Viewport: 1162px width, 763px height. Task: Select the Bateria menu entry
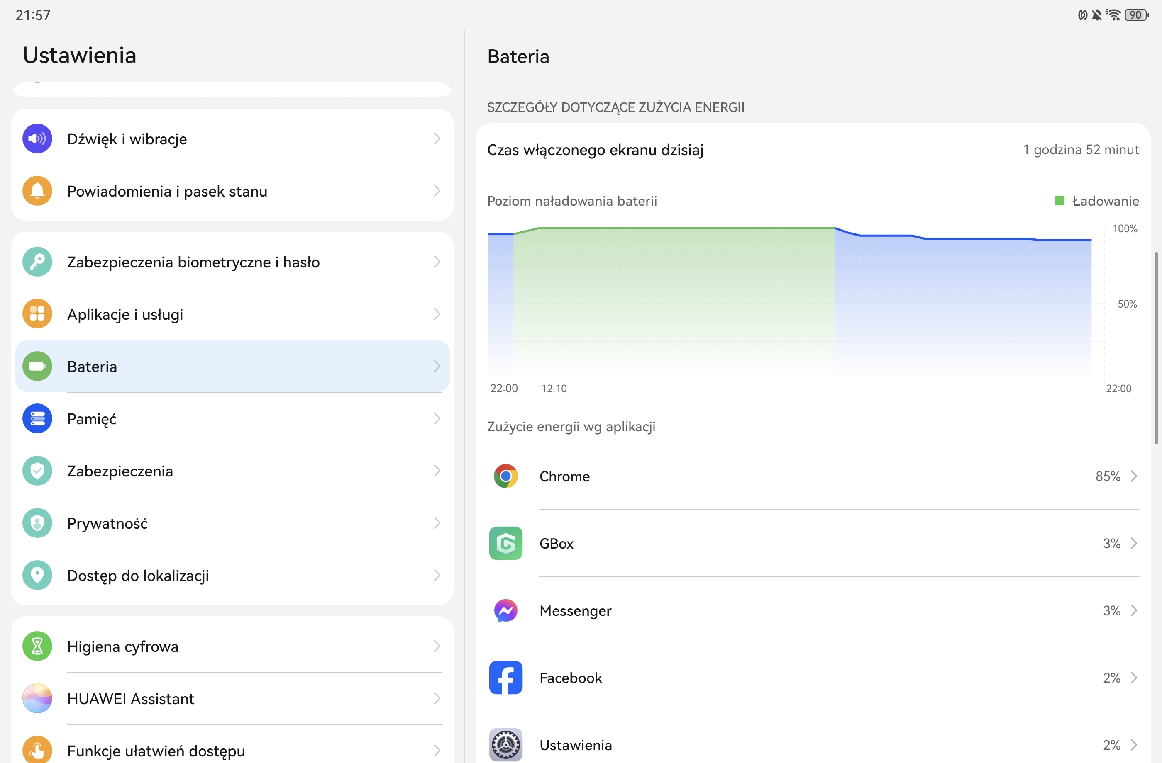pos(232,367)
